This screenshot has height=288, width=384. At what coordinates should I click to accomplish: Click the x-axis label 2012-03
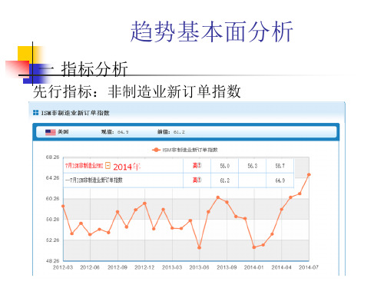(x=63, y=267)
